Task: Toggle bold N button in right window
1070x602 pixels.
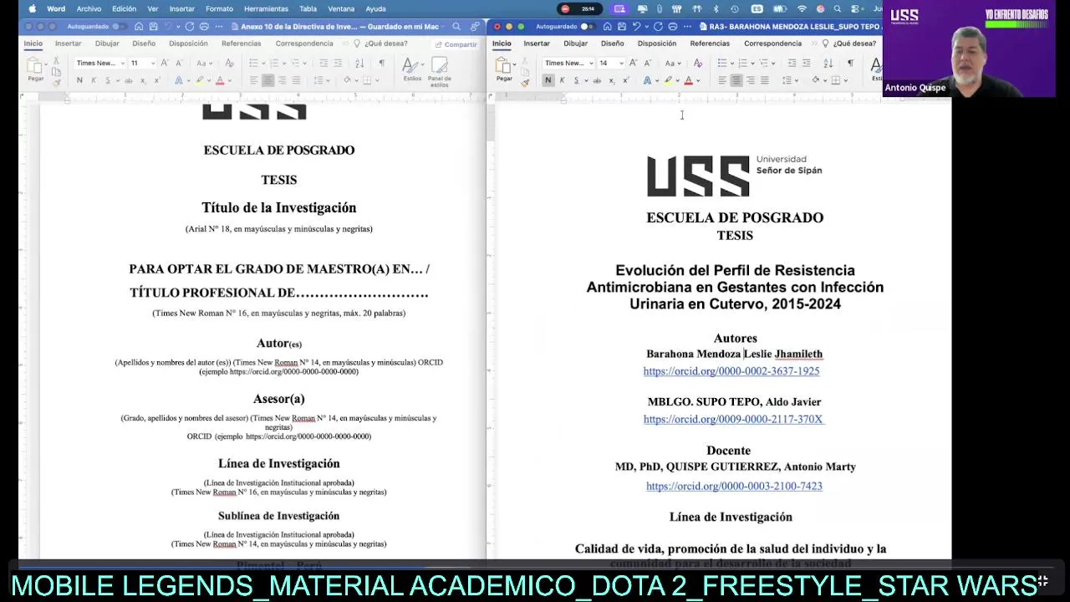Action: click(548, 80)
